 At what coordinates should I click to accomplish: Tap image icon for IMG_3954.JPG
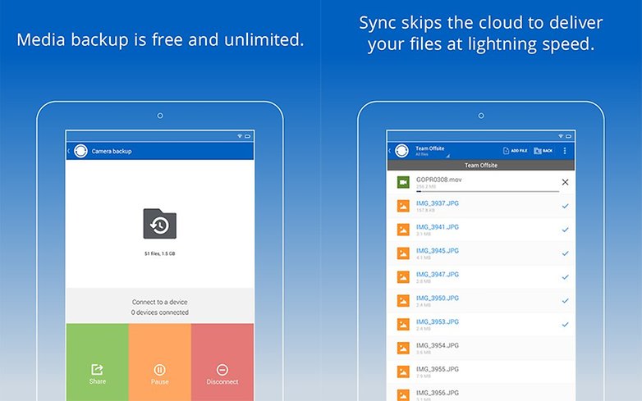(x=403, y=349)
